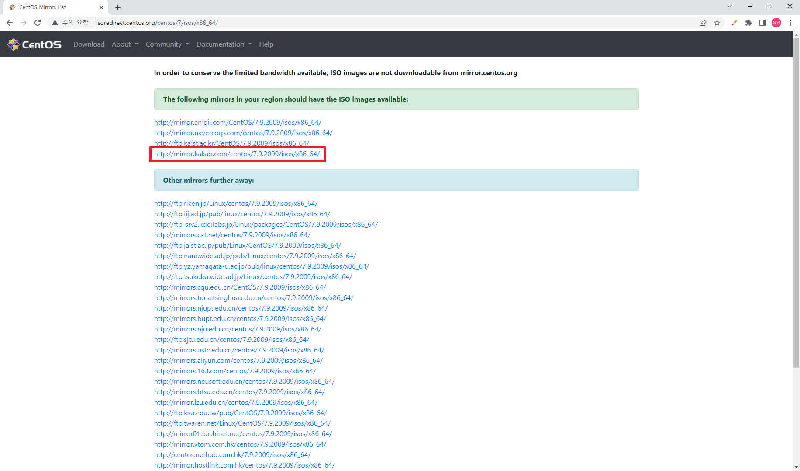This screenshot has height=471, width=800.
Task: Click the vertical scrollbar thumb
Action: click(796, 203)
